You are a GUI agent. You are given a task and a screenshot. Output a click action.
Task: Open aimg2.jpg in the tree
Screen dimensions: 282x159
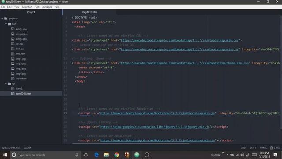pos(21,34)
